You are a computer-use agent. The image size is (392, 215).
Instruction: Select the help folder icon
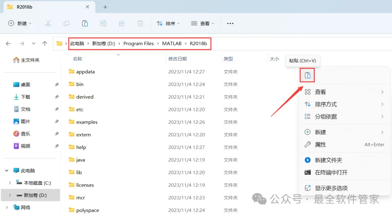(x=72, y=147)
